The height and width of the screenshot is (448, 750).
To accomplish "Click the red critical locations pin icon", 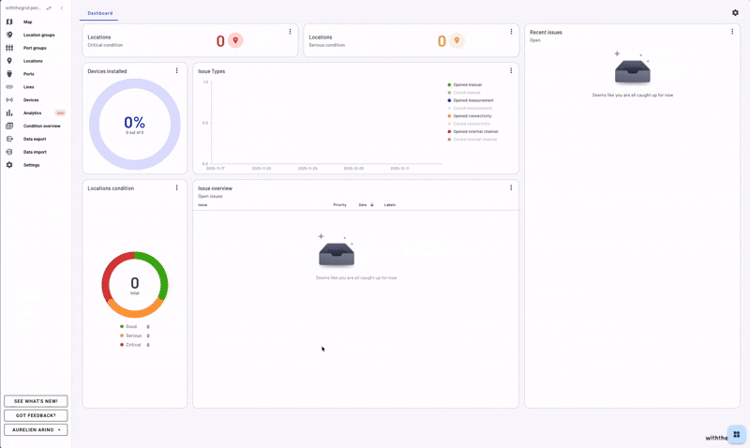I will pyautogui.click(x=235, y=40).
